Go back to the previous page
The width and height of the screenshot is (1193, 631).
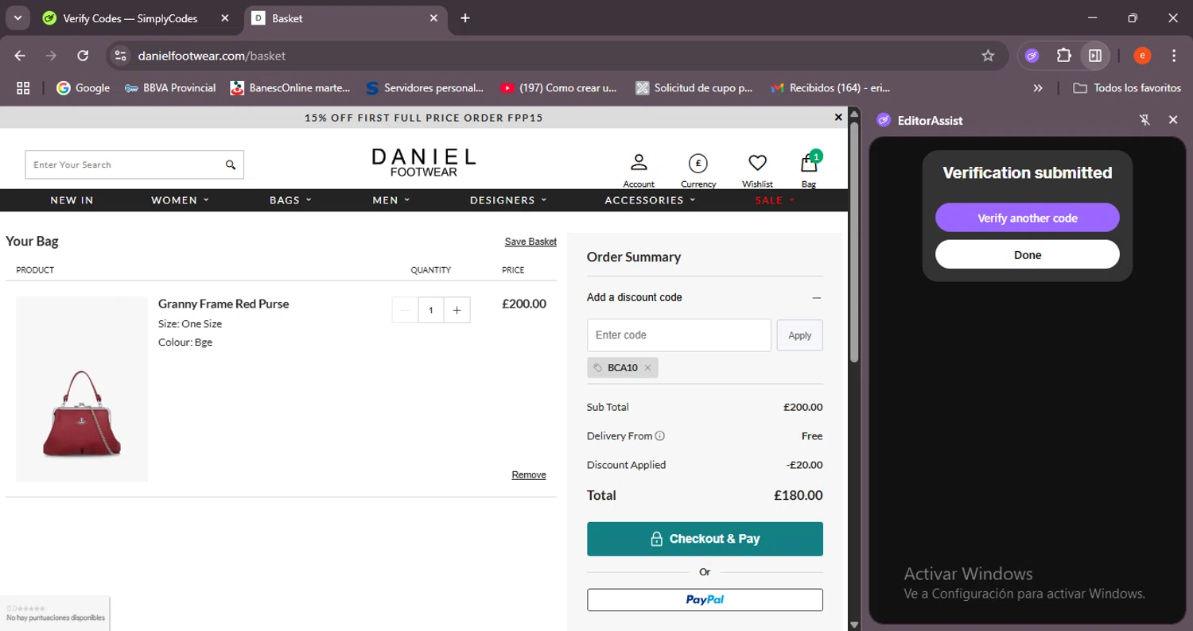coord(20,56)
